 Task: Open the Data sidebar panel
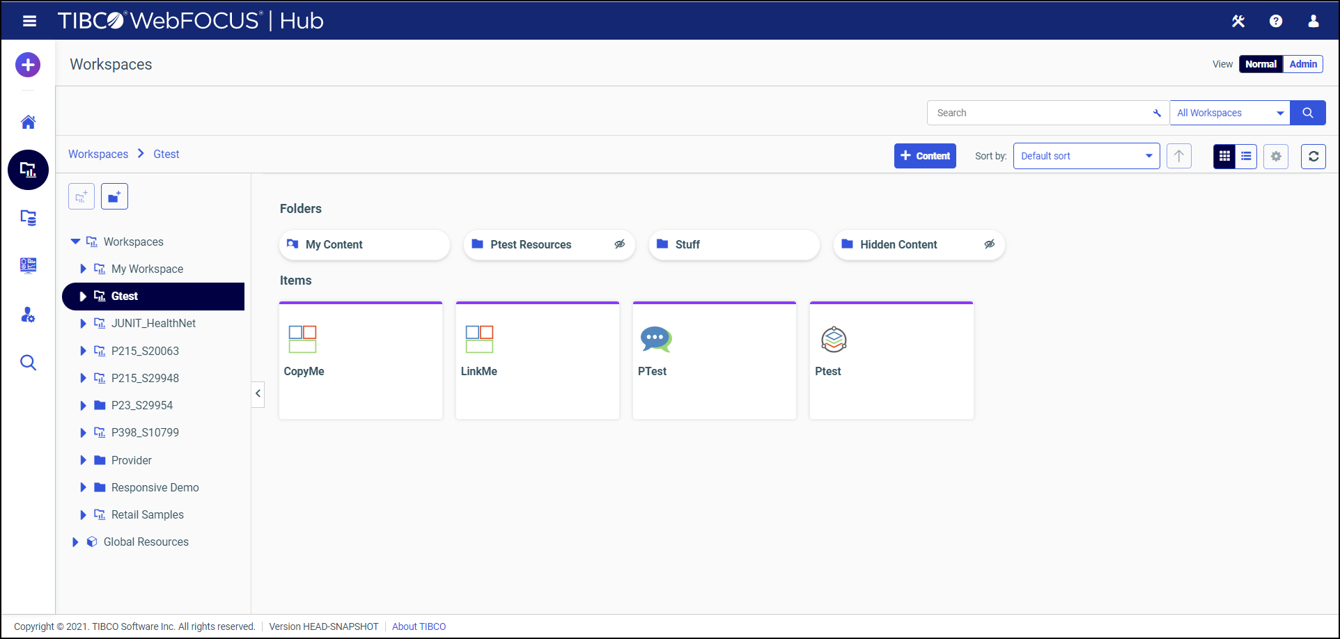pos(28,218)
